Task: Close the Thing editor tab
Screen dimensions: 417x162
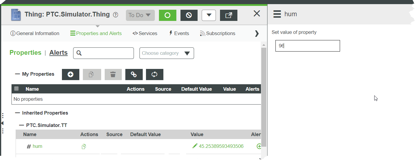Action: tap(257, 13)
